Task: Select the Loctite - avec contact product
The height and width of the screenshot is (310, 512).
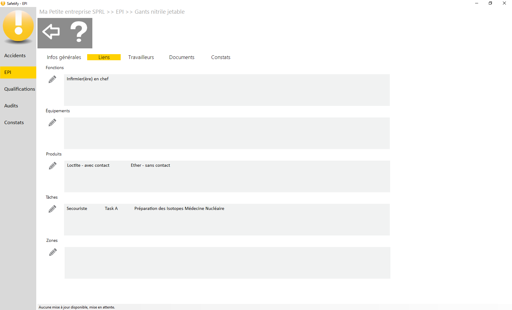Action: pyautogui.click(x=88, y=165)
